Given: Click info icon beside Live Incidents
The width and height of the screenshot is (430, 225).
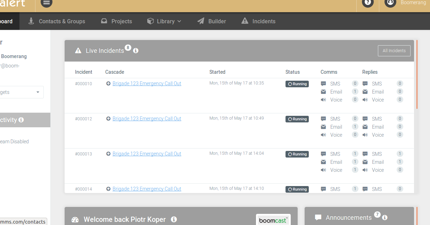Looking at the screenshot, I should coord(136,51).
